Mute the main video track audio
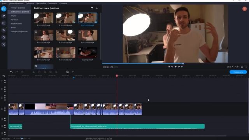Screen dimensions: 249x140 (5, 110)
